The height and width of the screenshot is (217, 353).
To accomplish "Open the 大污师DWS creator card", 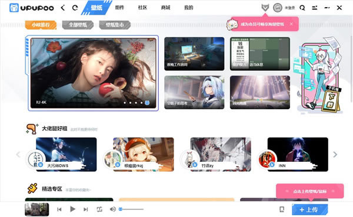I will pyautogui.click(x=66, y=154).
